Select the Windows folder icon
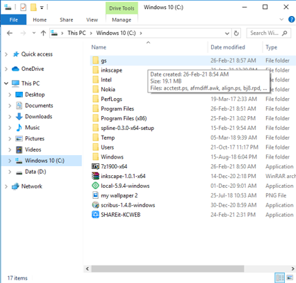The image size is (296, 283). [x=95, y=156]
